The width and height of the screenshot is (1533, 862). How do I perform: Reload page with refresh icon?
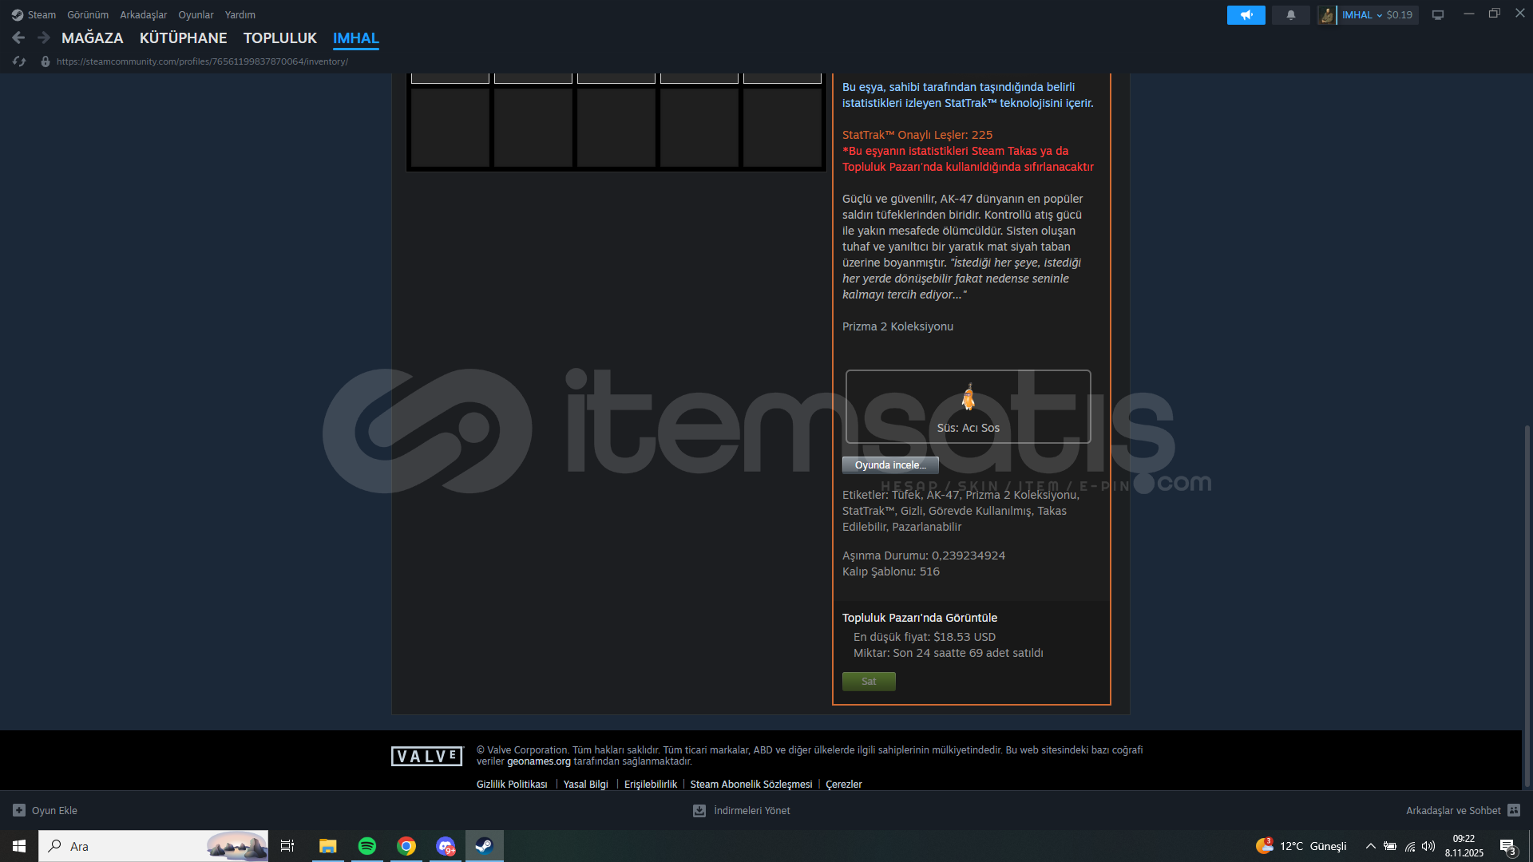19,61
